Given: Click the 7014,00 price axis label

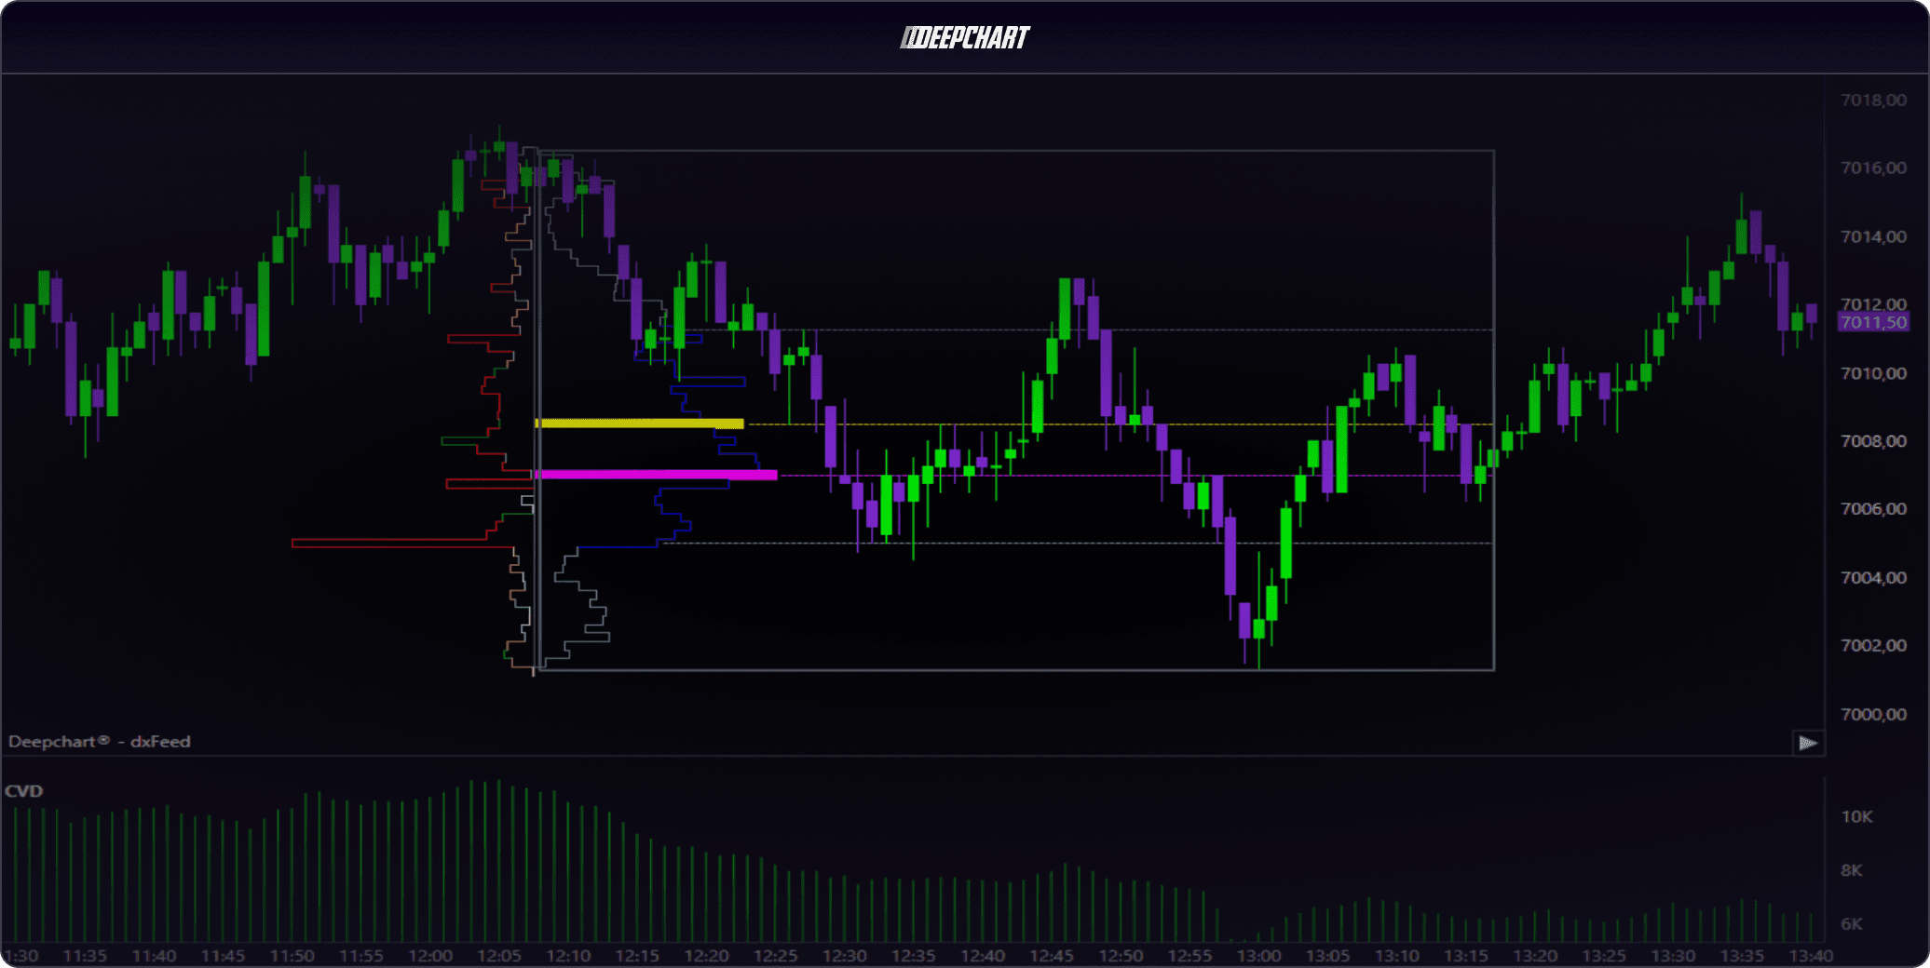Looking at the screenshot, I should [1873, 236].
